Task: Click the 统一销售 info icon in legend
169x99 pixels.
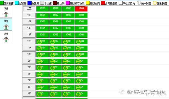Action: (139, 3)
